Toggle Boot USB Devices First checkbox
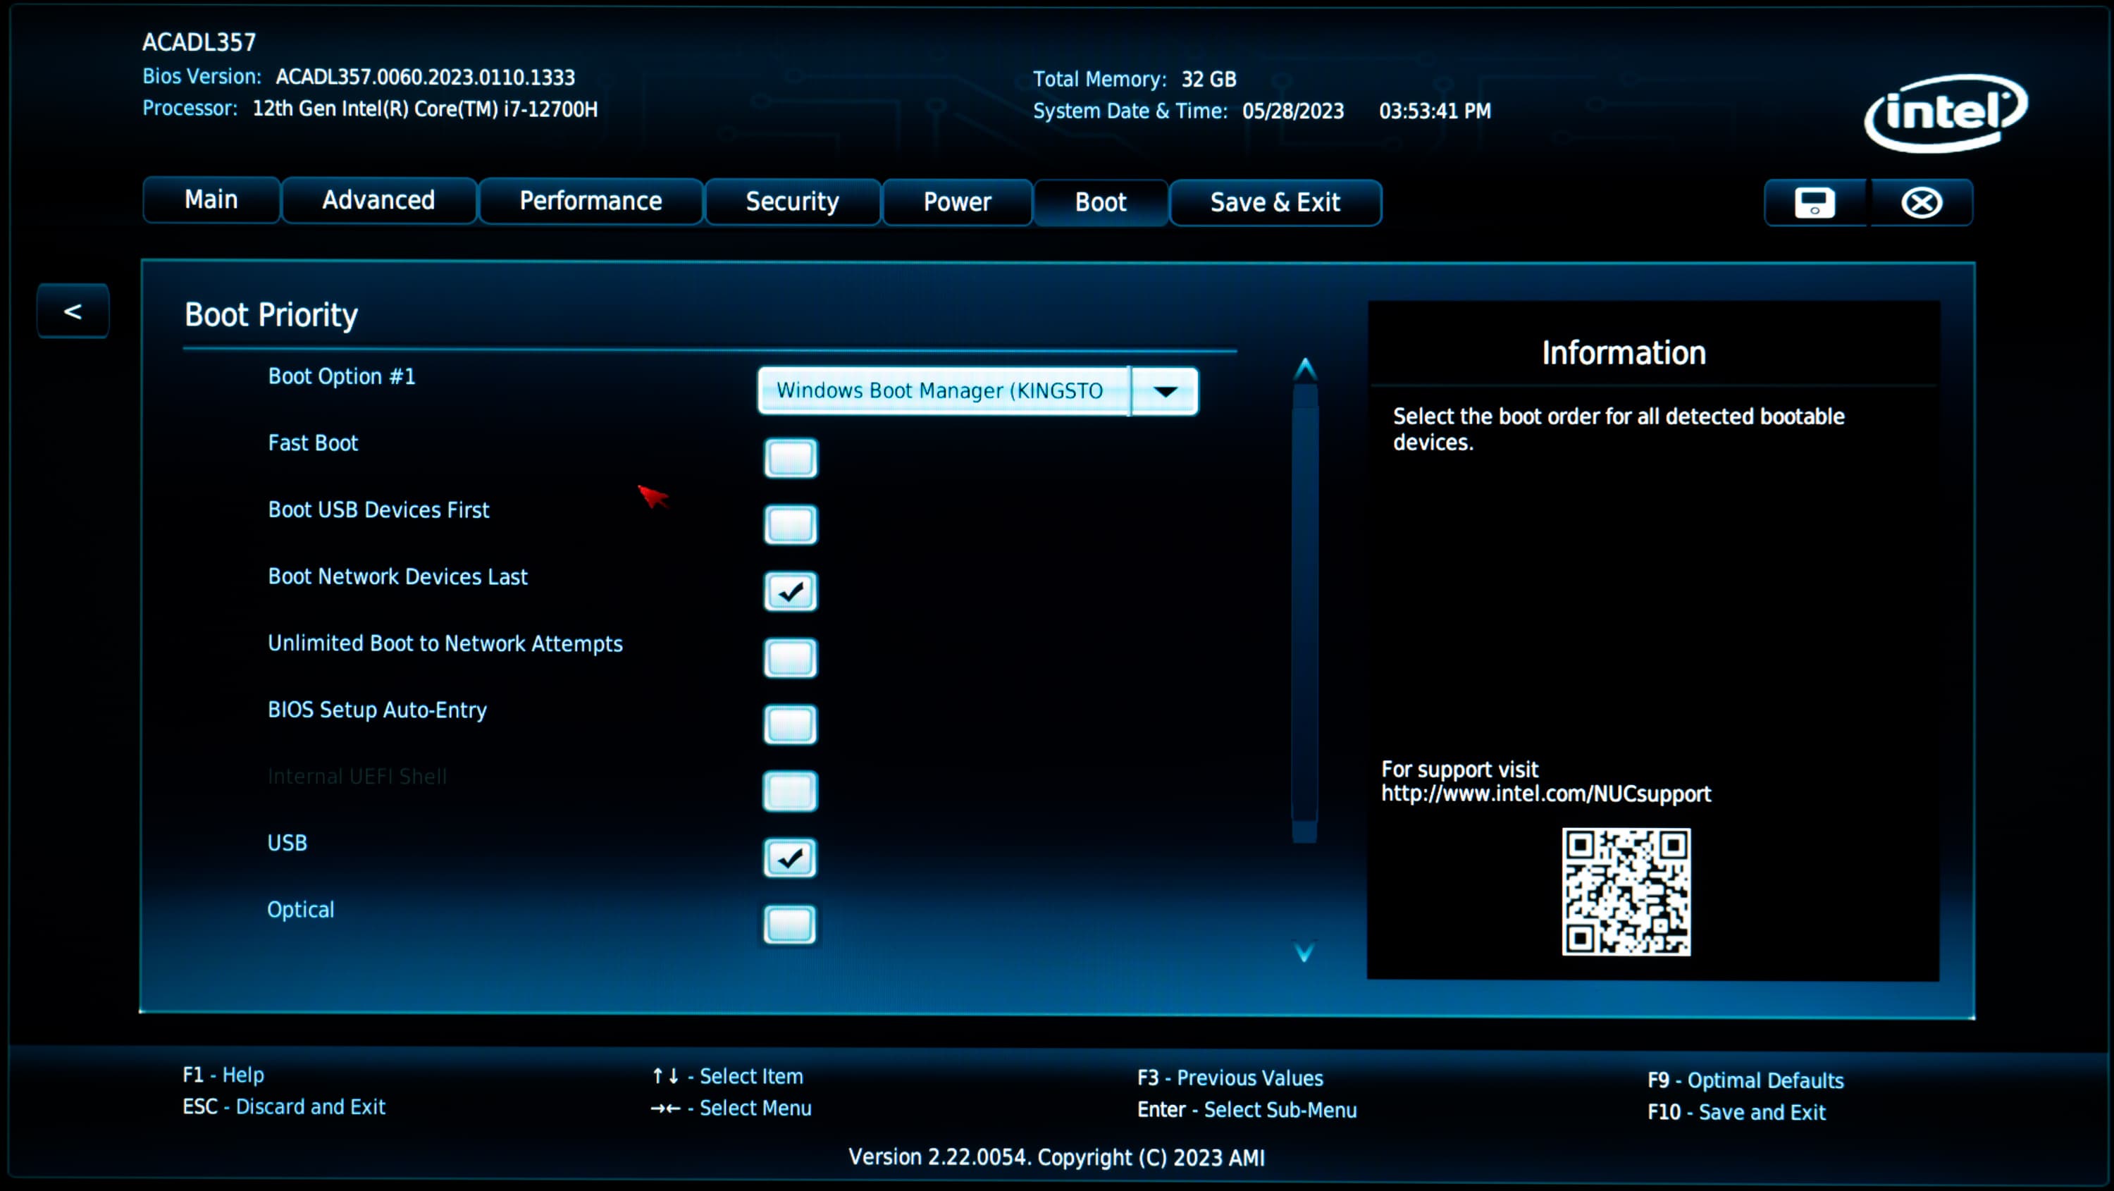 [x=791, y=524]
